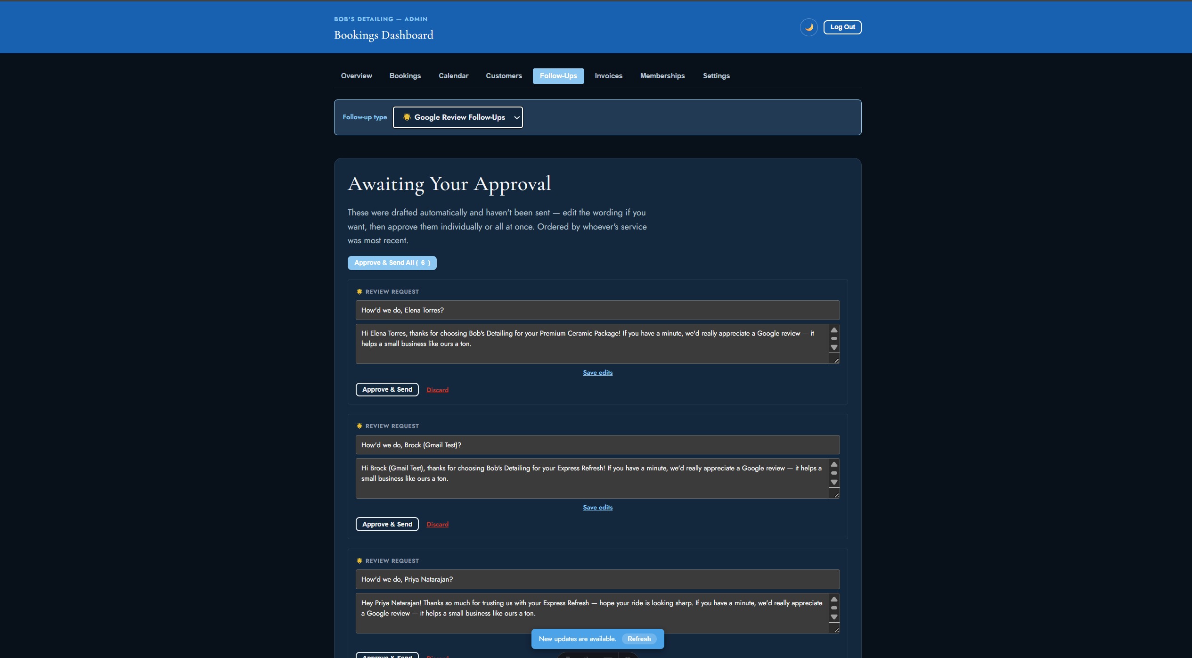The image size is (1192, 658).
Task: Open the Invoices tab
Action: 608,76
